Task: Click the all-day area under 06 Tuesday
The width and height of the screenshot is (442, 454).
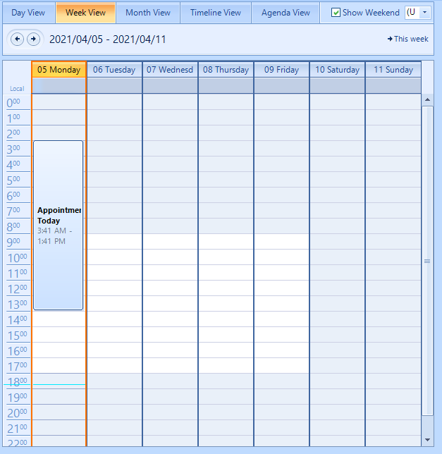Action: (x=114, y=86)
